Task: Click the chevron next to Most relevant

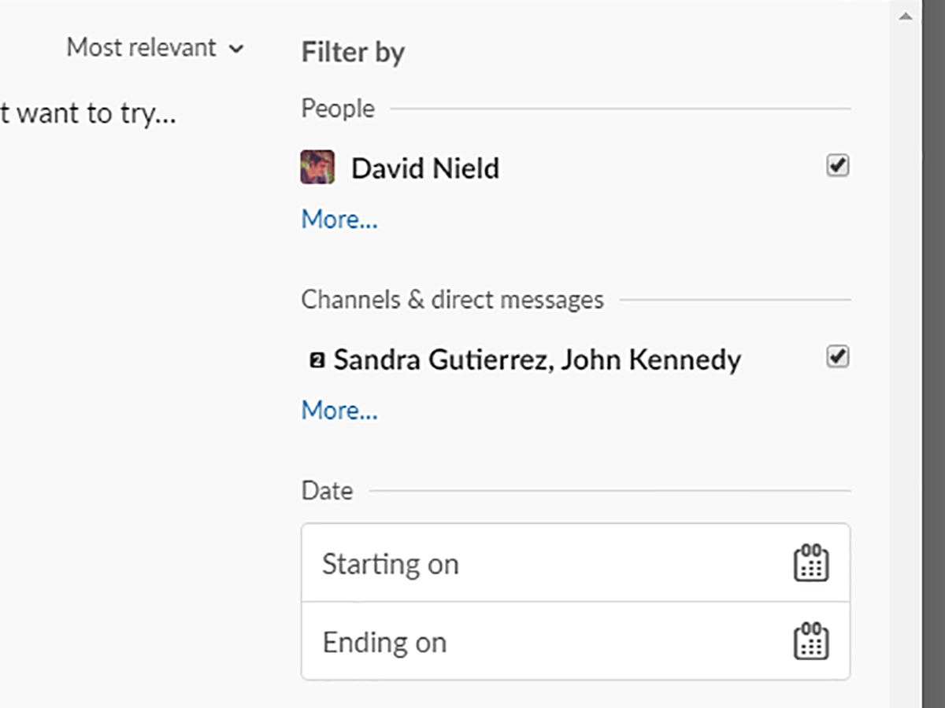Action: pos(235,49)
